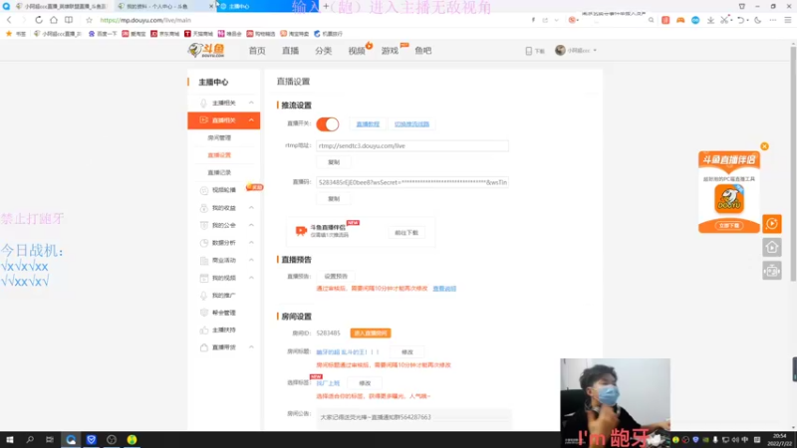Open 首页 in the Douyu navigation
The width and height of the screenshot is (797, 448).
pyautogui.click(x=257, y=51)
